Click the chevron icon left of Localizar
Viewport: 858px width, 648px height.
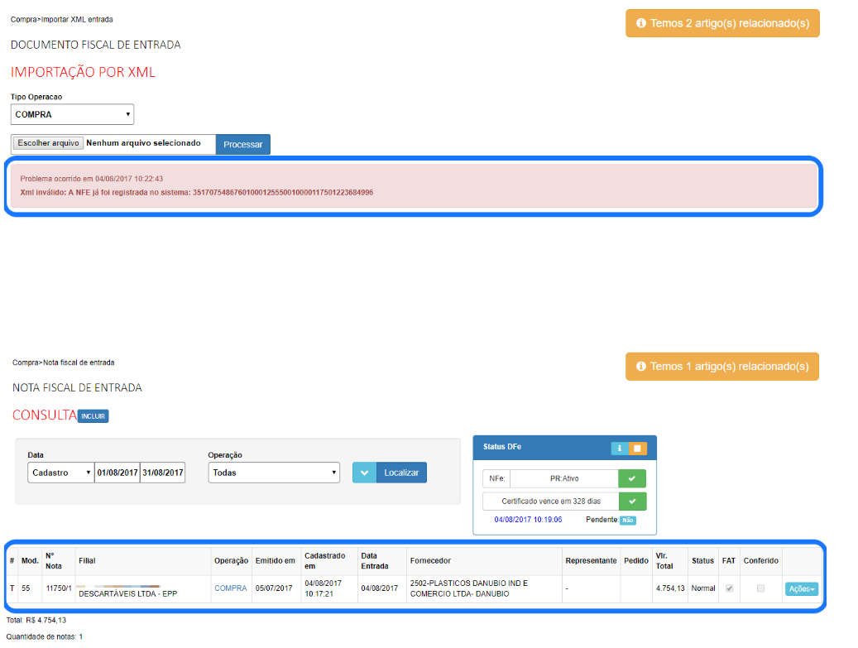(x=364, y=473)
